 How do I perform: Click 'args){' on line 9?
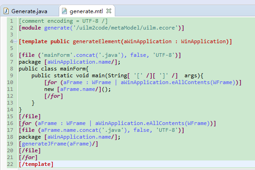click(194, 75)
